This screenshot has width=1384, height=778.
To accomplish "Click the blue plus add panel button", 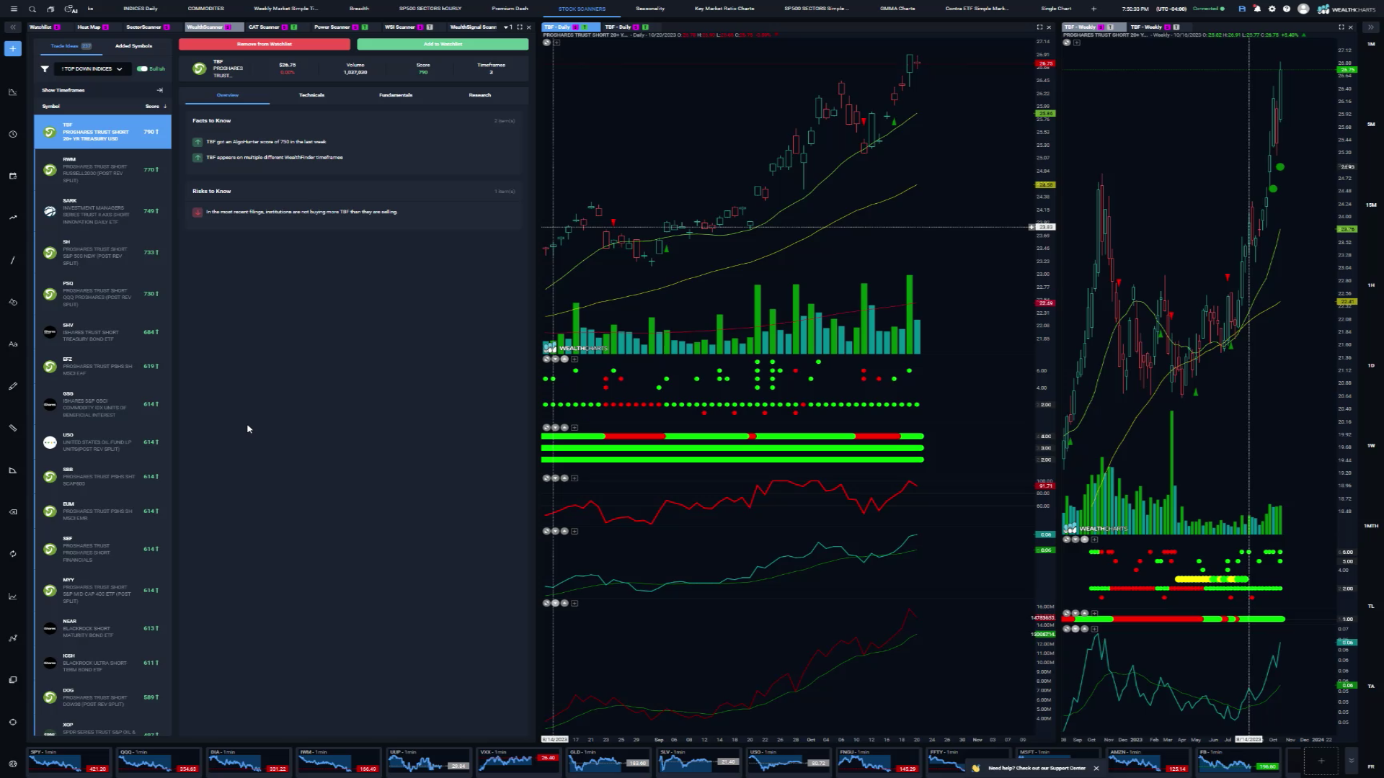I will click(x=13, y=48).
